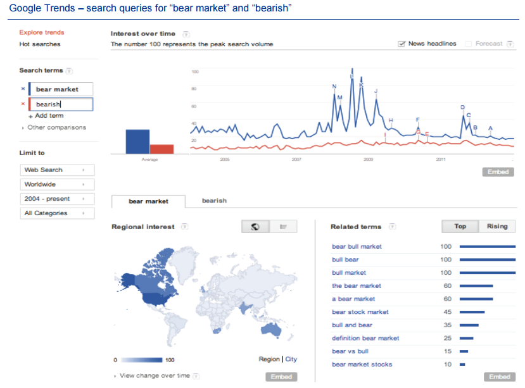The width and height of the screenshot is (525, 388).
Task: Click news headline marker M on chart
Action: pyautogui.click(x=340, y=97)
